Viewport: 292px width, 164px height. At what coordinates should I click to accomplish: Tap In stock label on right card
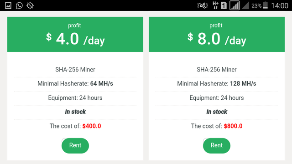(217, 112)
